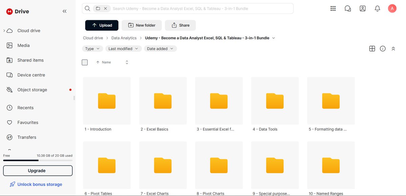Open the apps grid menu icon
406x196 pixels.
[333, 8]
